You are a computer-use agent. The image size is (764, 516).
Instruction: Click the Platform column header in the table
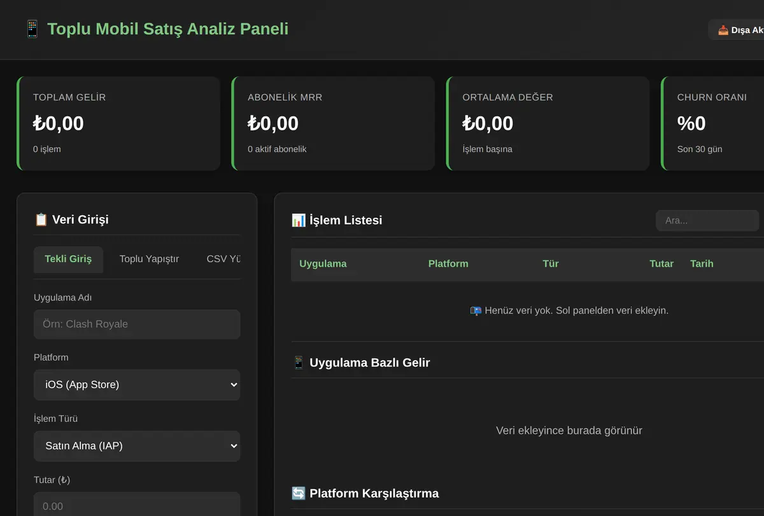click(x=448, y=263)
